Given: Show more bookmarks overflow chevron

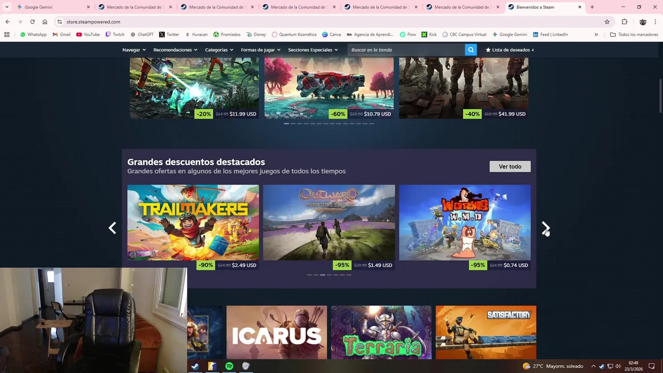Looking at the screenshot, I should 596,35.
